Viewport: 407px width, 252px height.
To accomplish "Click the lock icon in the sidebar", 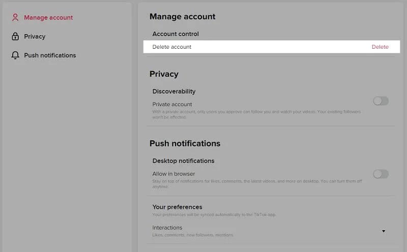I will [x=15, y=36].
